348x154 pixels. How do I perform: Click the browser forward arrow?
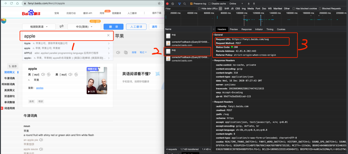(x=5, y=3)
